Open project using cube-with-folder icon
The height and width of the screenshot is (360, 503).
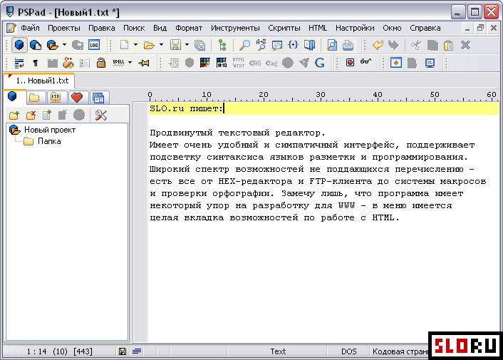(52, 45)
